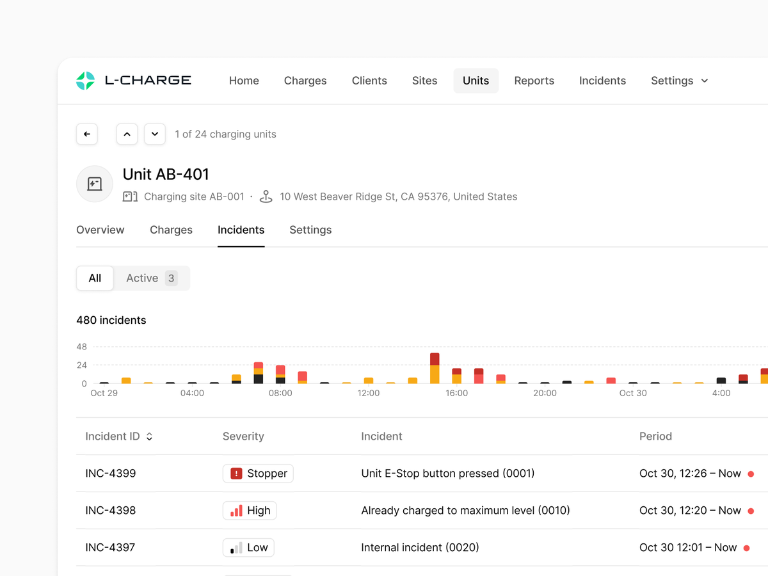Sort by Incident ID using sort arrows
Viewport: 768px width, 576px height.
pyautogui.click(x=149, y=436)
